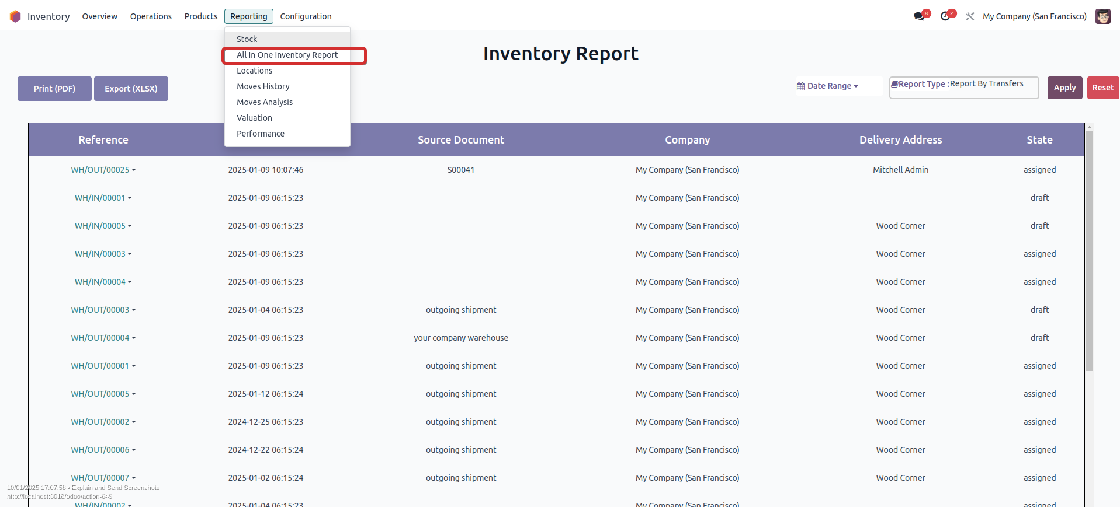Click the table's vertical scrollbar
The height and width of the screenshot is (507, 1120).
[x=1089, y=251]
